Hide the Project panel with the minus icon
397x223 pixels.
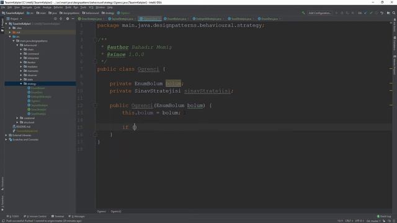click(73, 19)
